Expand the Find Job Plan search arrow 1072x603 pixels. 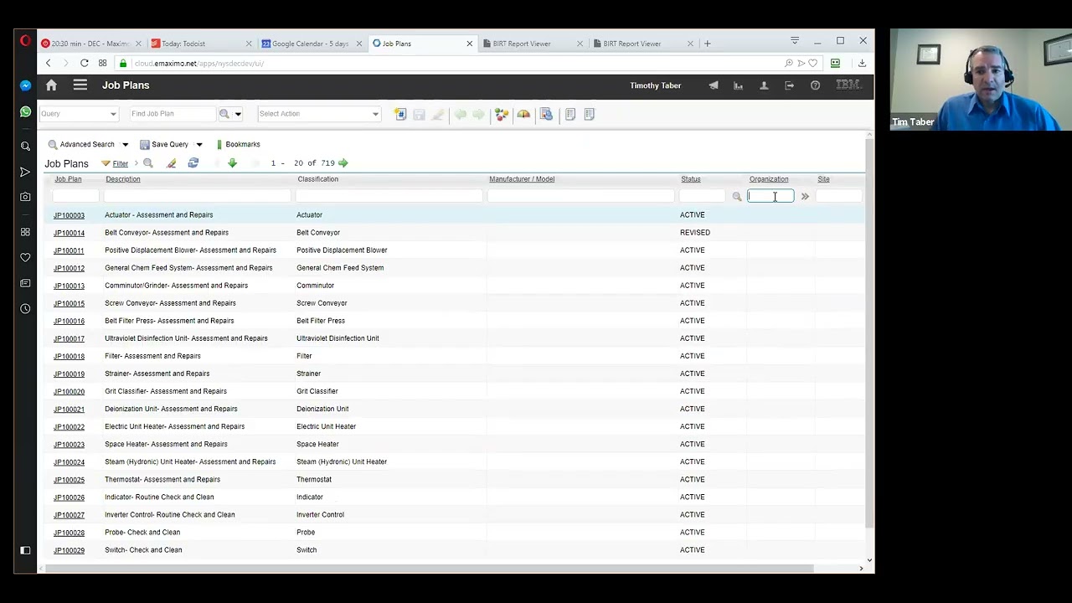point(238,114)
